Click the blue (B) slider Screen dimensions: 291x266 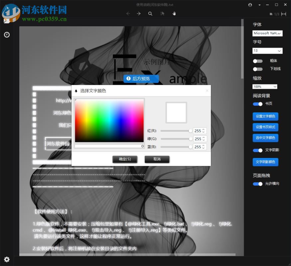tap(176, 147)
